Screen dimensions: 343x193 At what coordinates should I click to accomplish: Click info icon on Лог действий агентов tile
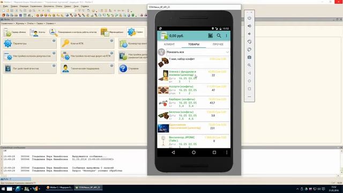54,65
